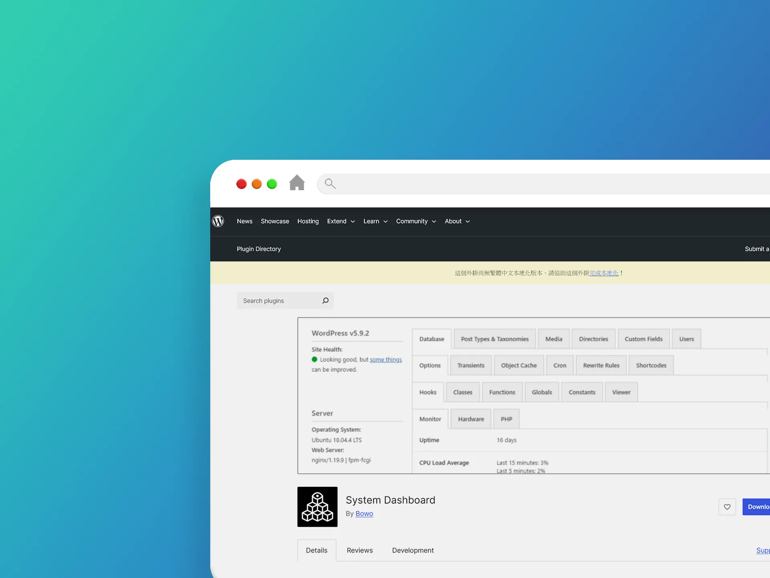Click the Media tab in banner
770x578 pixels.
pyautogui.click(x=553, y=339)
